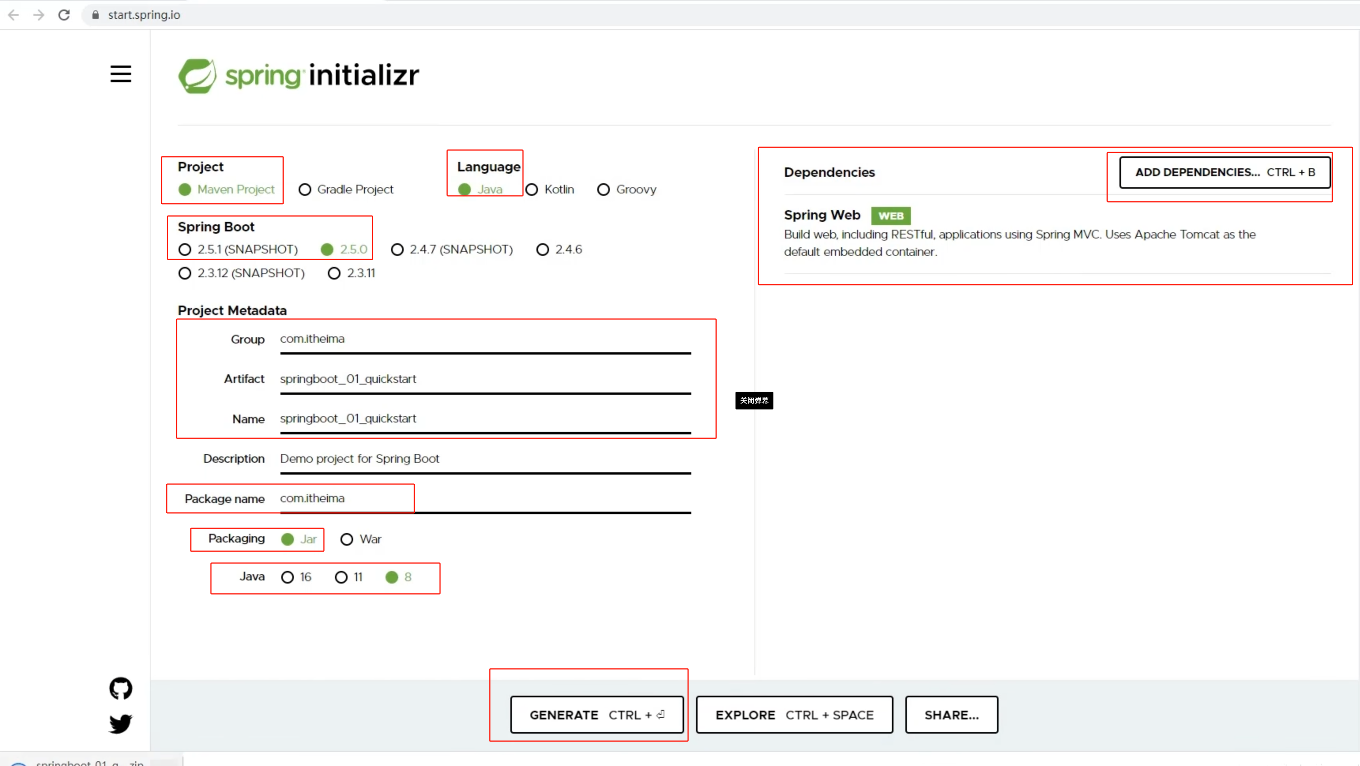Click the Explore button
The width and height of the screenshot is (1360, 766).
click(794, 715)
